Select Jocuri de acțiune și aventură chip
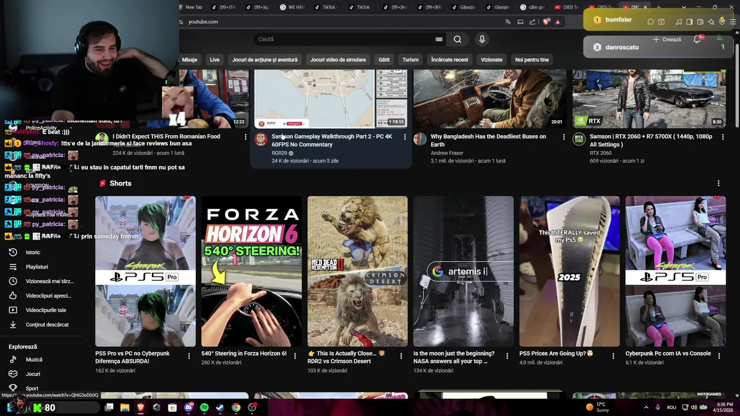The height and width of the screenshot is (416, 740). coord(265,60)
